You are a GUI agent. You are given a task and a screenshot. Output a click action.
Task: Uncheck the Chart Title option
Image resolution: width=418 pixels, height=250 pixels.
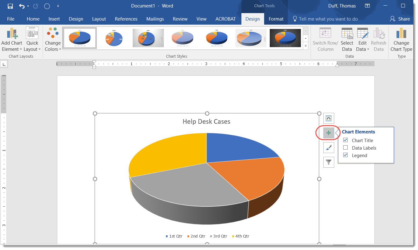coord(345,140)
